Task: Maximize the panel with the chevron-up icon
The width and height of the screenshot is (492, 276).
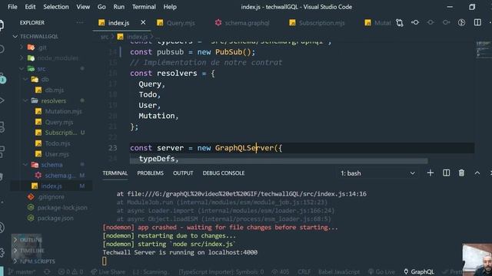Action: click(477, 173)
